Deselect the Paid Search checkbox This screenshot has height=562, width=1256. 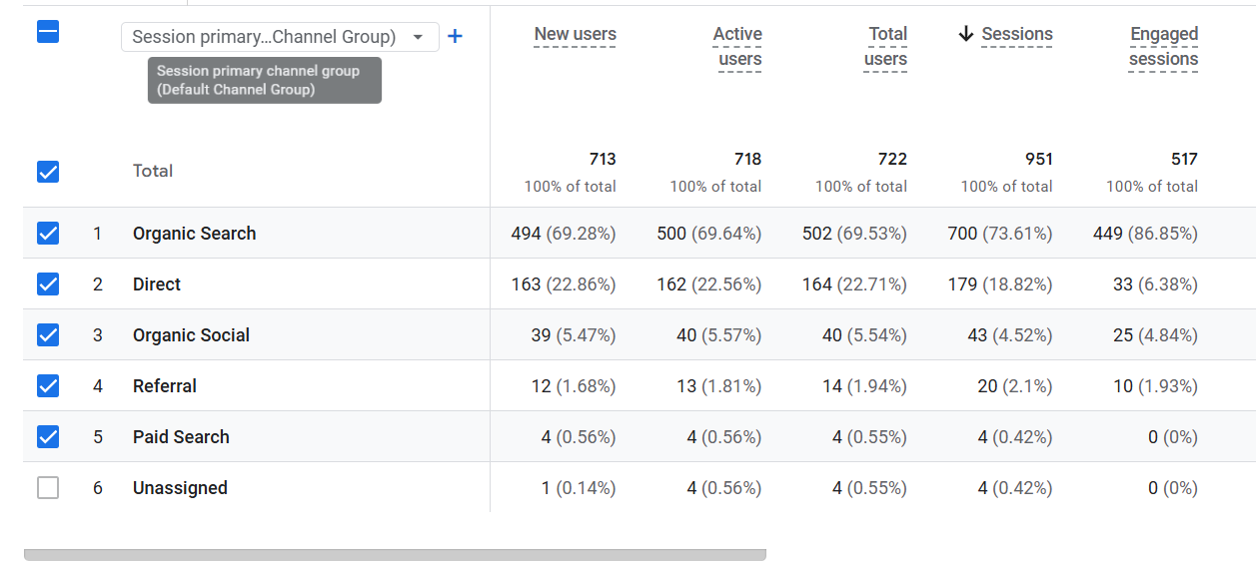pos(48,437)
